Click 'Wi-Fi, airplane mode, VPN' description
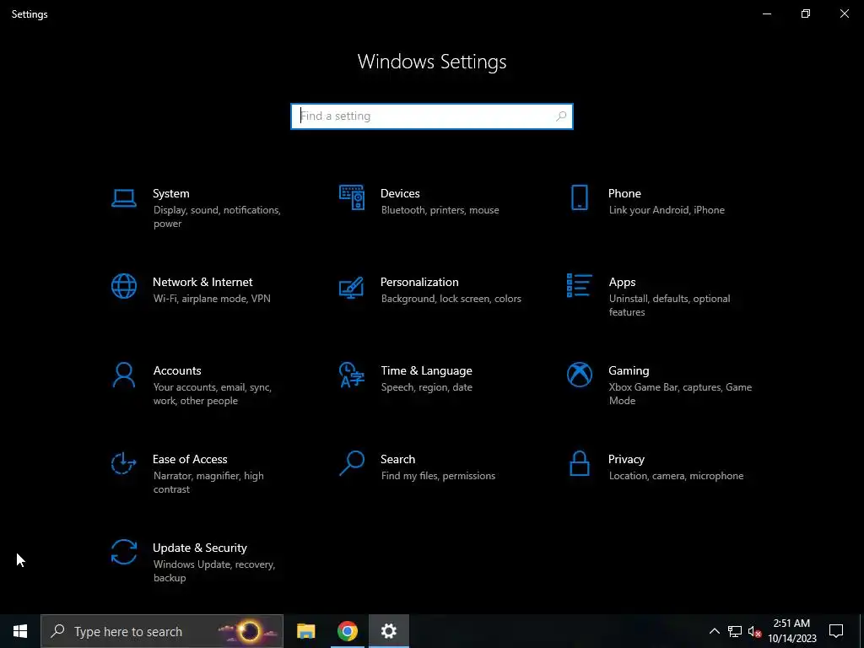 click(212, 299)
